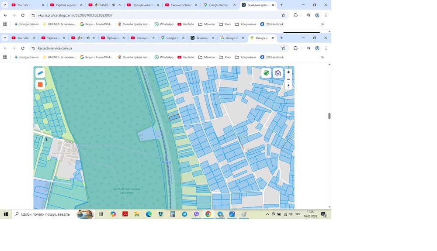This screenshot has height=251, width=437.
Task: Reload the kadastr-service page
Action: point(23,48)
